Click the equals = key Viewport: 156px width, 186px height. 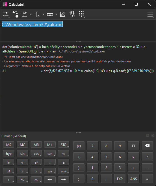pos(147,179)
